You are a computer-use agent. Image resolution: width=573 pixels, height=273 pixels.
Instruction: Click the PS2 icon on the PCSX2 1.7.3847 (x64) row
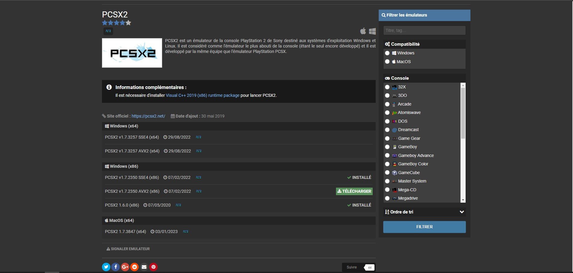186,232
